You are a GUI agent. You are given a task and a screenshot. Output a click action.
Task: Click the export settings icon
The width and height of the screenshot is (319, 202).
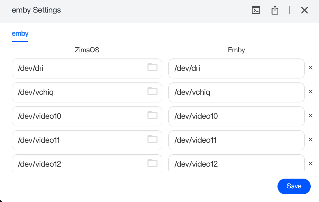click(275, 10)
